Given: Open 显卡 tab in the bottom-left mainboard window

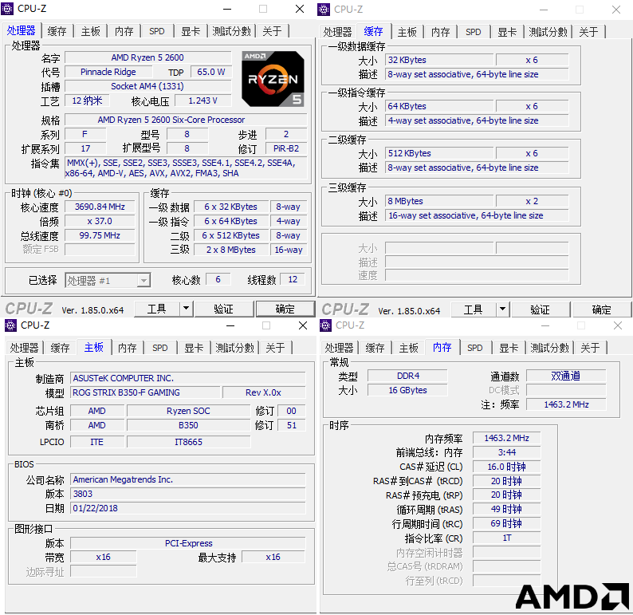Looking at the screenshot, I should (x=194, y=348).
